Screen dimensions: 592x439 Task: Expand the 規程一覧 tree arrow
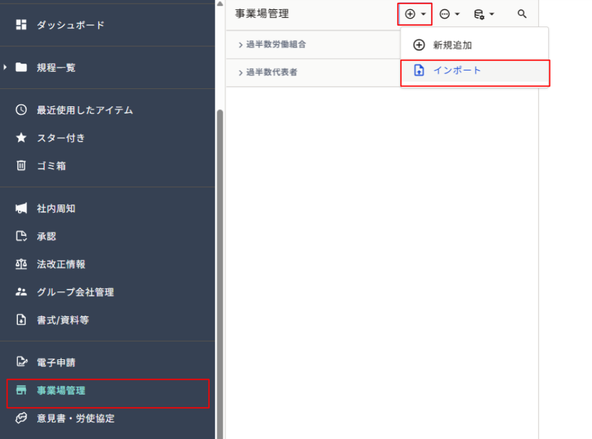[x=5, y=67]
